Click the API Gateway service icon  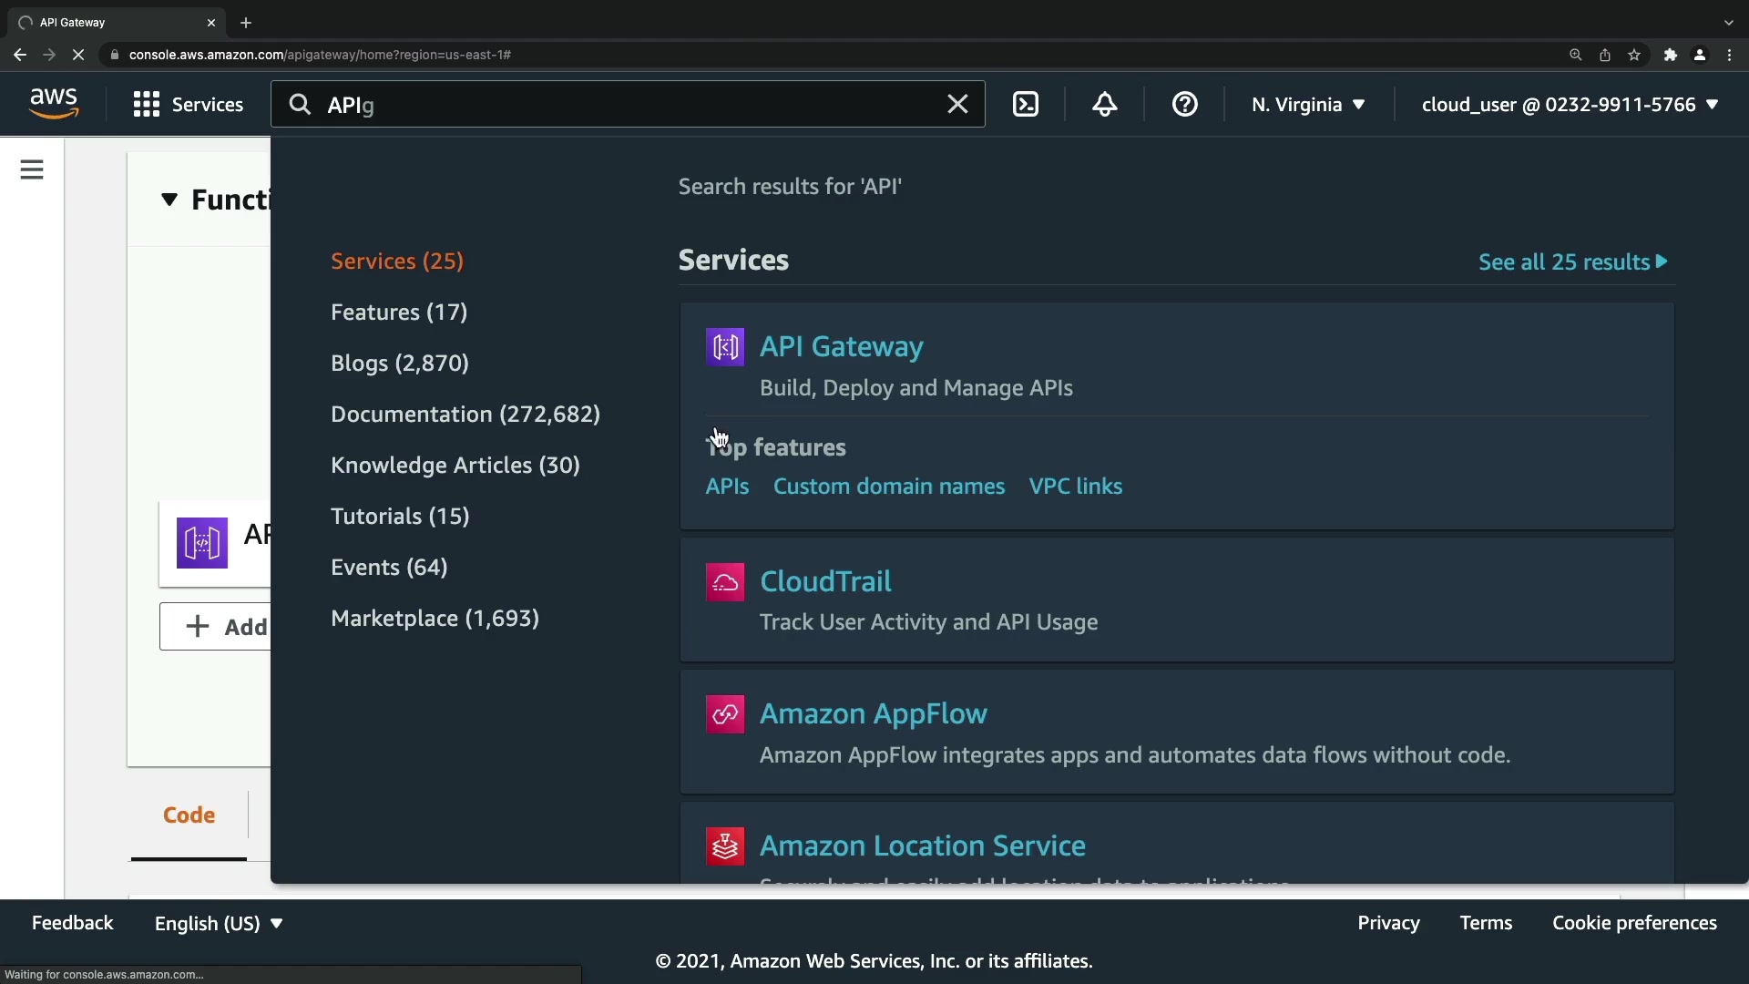pyautogui.click(x=725, y=347)
